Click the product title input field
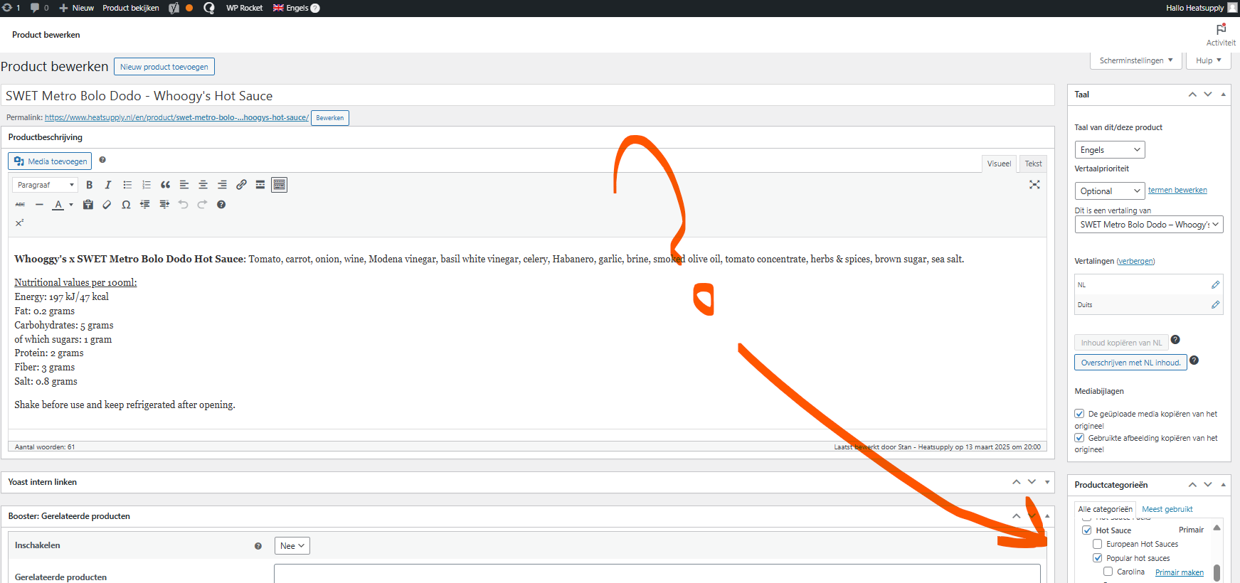This screenshot has height=583, width=1240. pos(528,96)
